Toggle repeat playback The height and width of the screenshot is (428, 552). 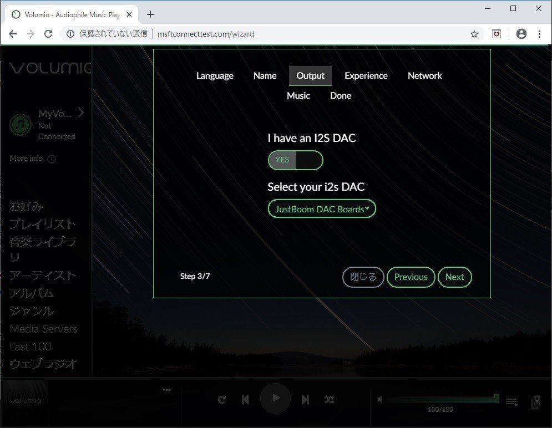point(221,400)
